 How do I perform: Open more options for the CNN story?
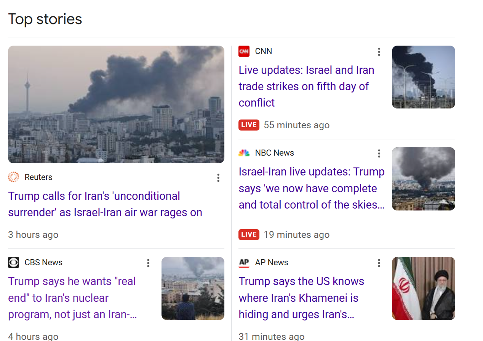(x=379, y=52)
